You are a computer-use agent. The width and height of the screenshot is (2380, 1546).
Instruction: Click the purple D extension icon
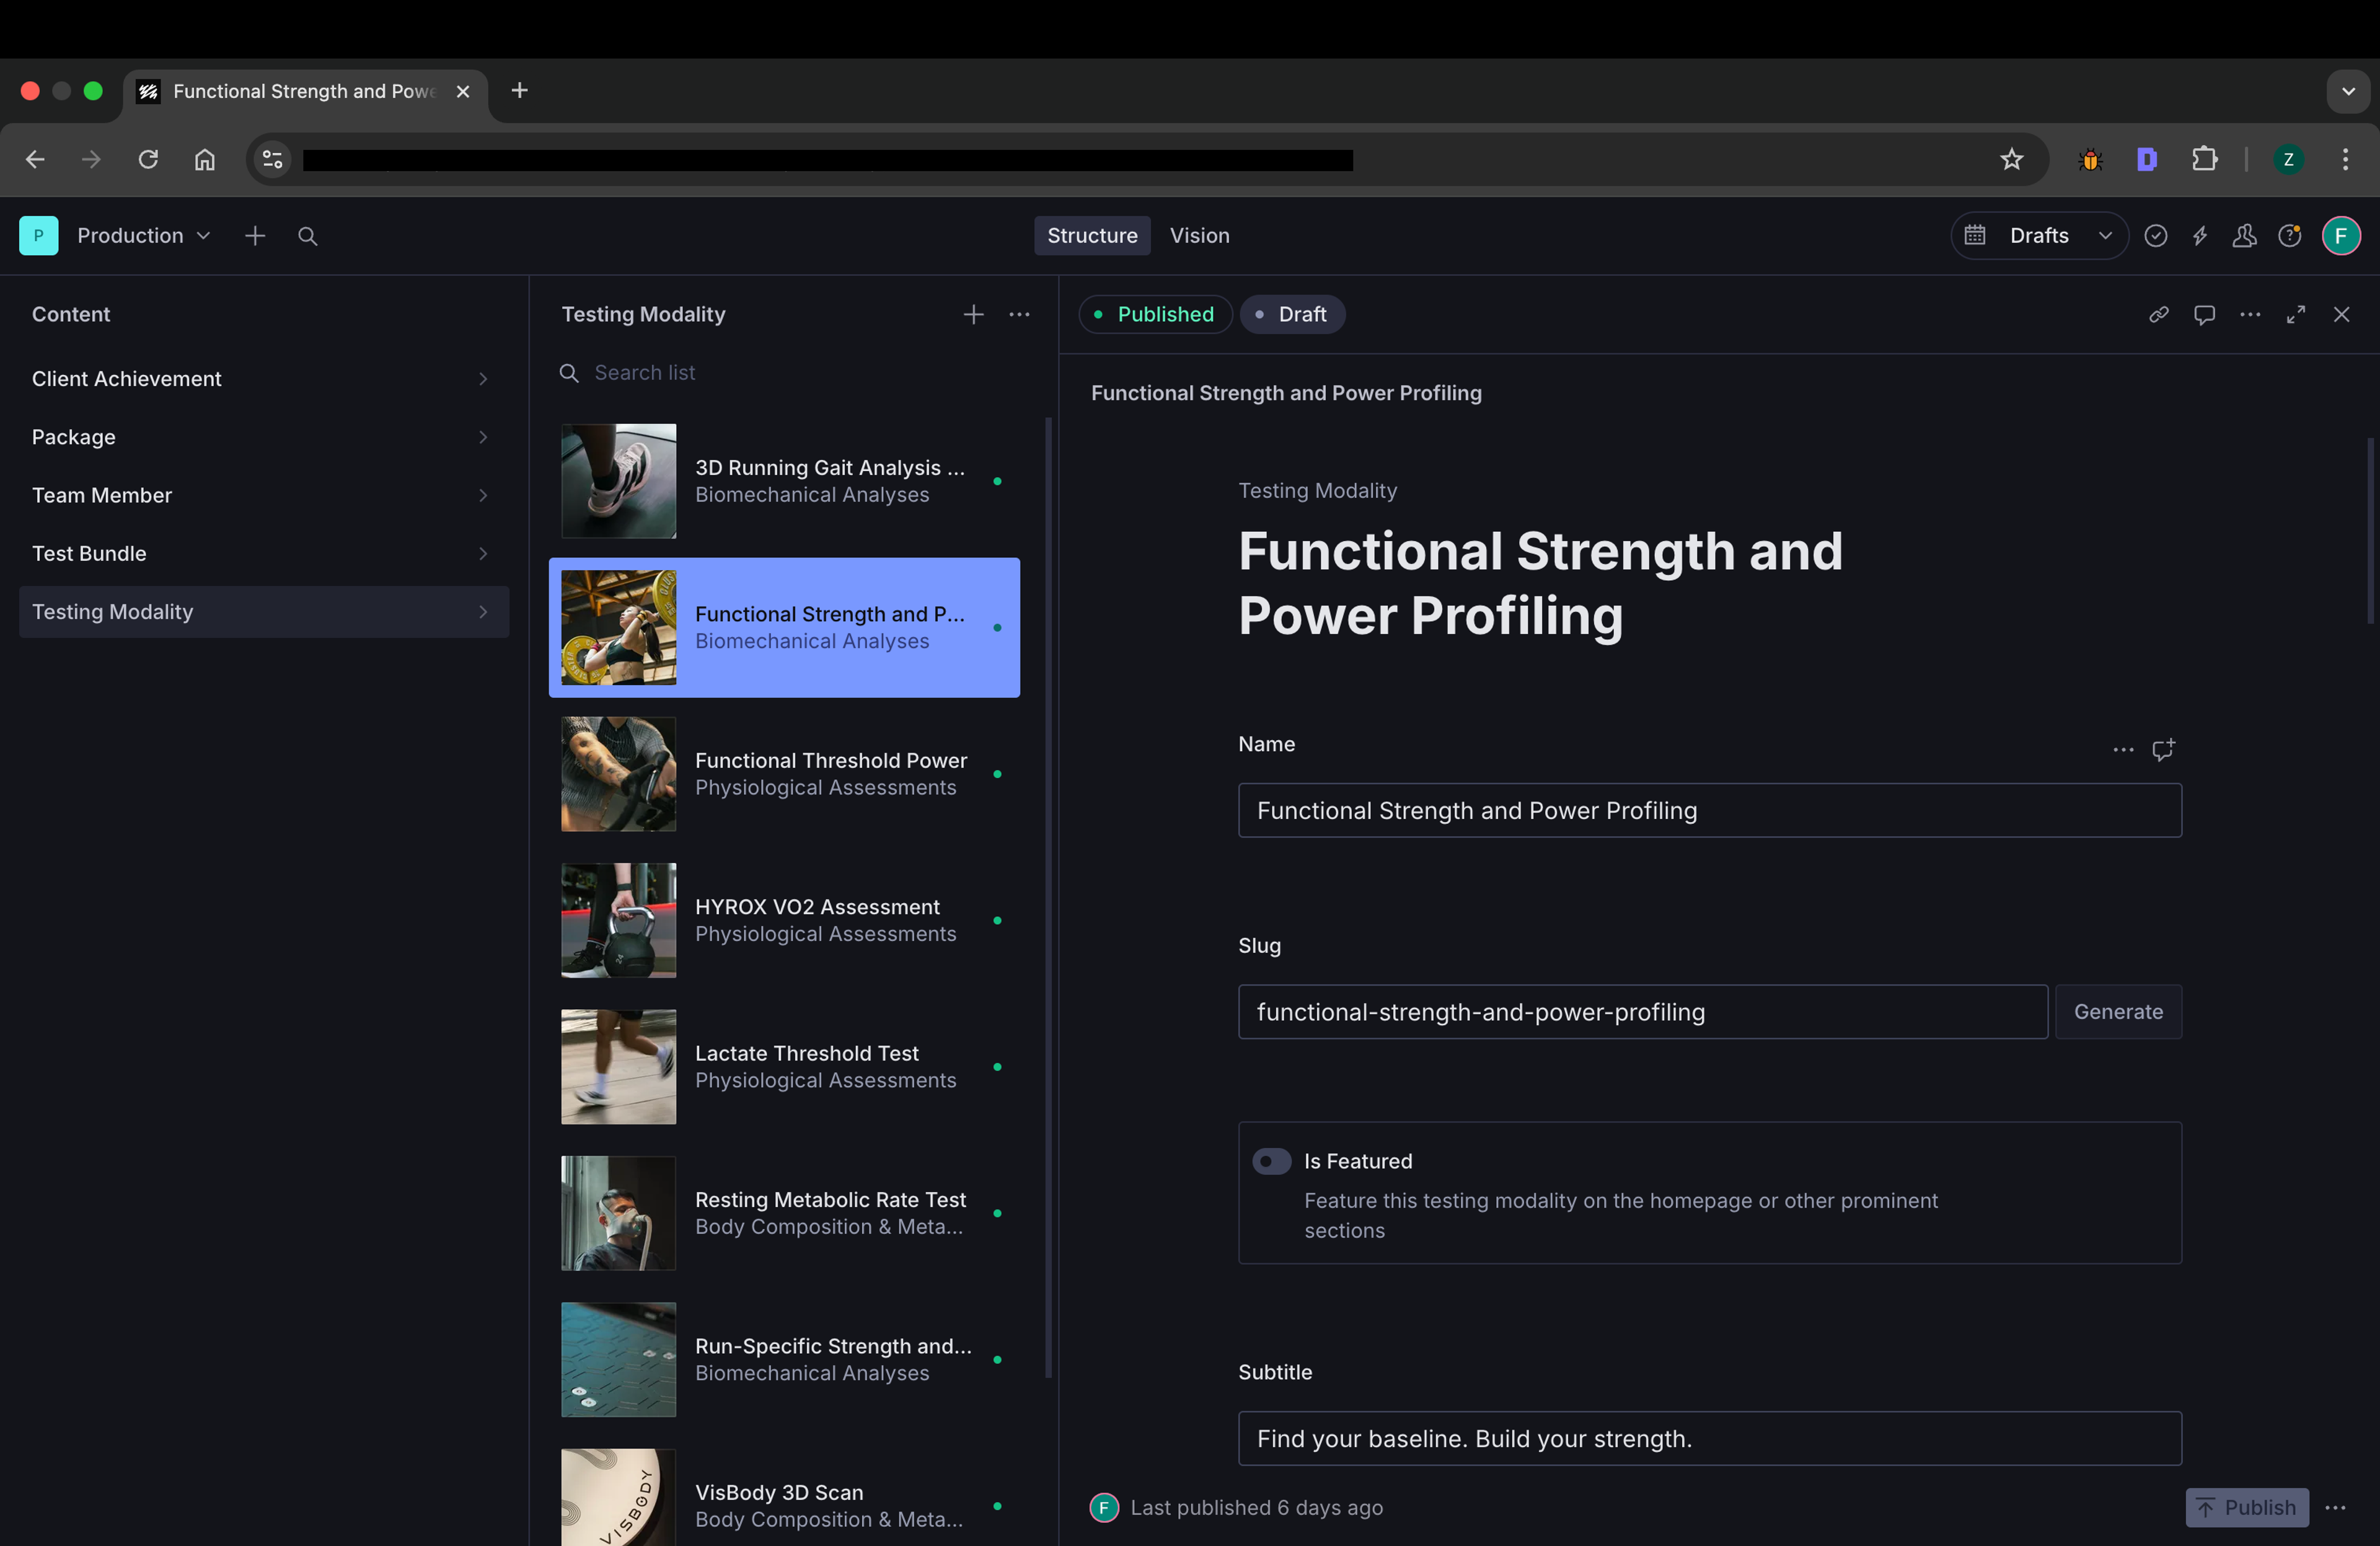point(2147,160)
